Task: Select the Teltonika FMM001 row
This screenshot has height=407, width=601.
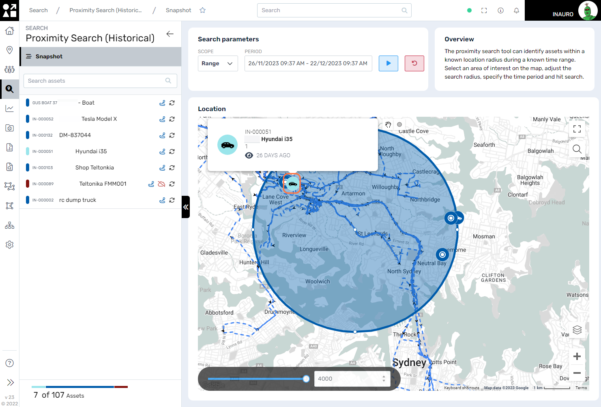Action: click(101, 184)
